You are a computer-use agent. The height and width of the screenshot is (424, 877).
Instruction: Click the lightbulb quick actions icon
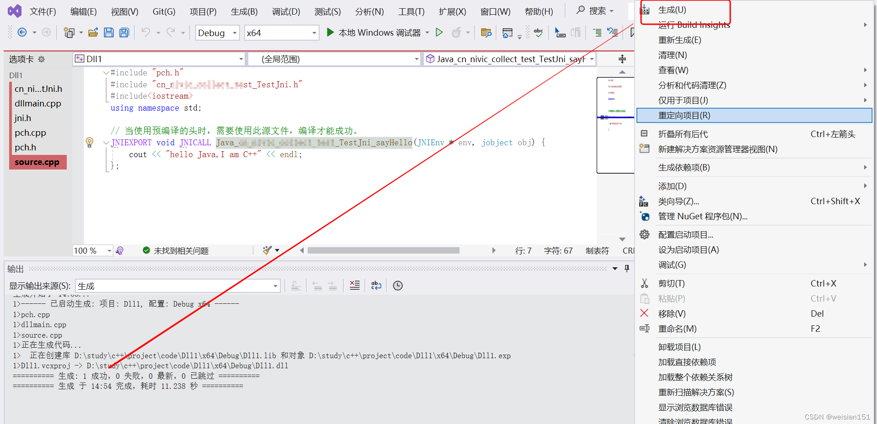click(x=90, y=142)
